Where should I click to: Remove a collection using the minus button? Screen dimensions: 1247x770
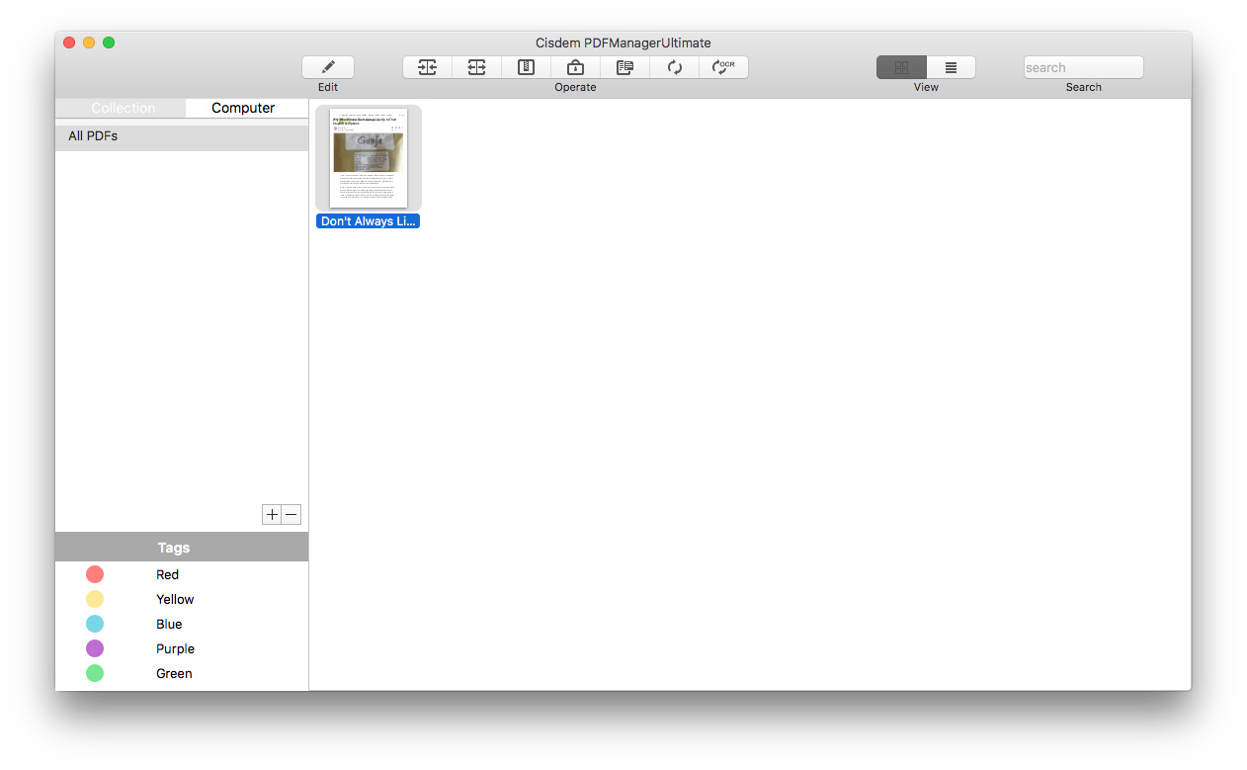pos(291,514)
